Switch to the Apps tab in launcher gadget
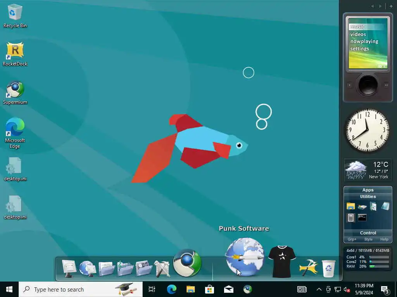 click(368, 190)
